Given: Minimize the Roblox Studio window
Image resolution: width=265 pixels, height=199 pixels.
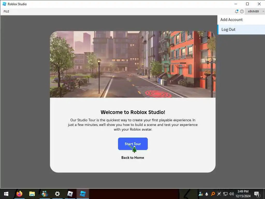Looking at the screenshot, I should (x=236, y=4).
